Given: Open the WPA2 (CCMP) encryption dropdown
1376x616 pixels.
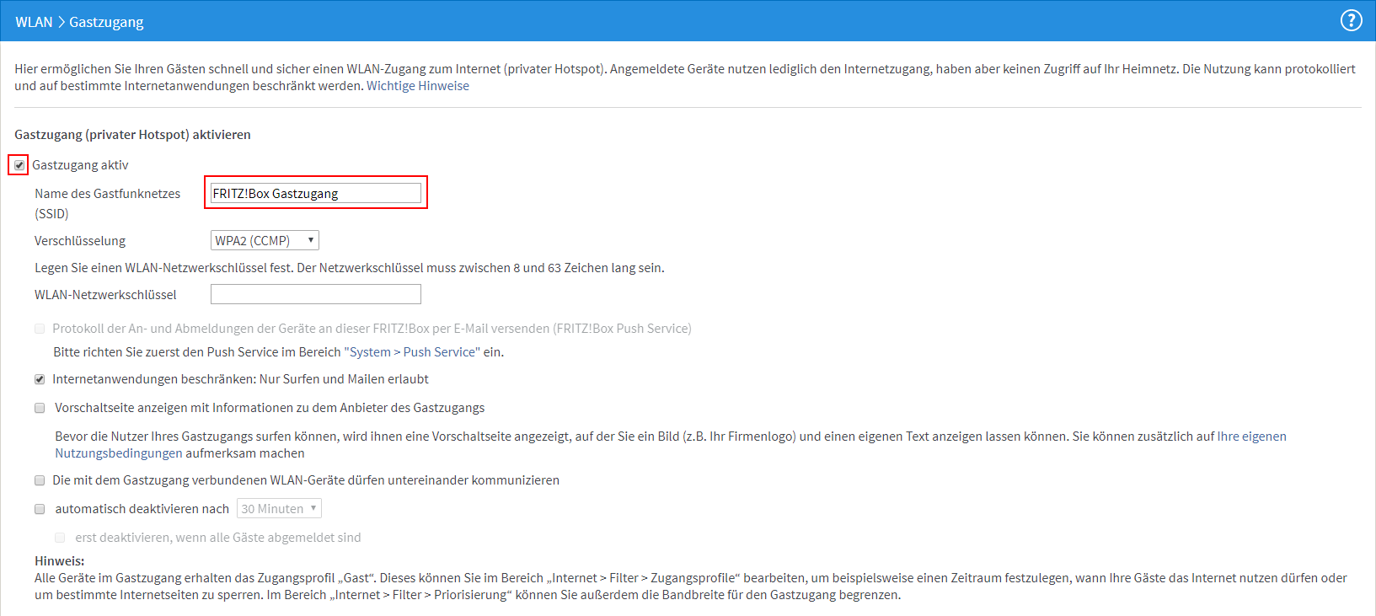Looking at the screenshot, I should pyautogui.click(x=265, y=241).
